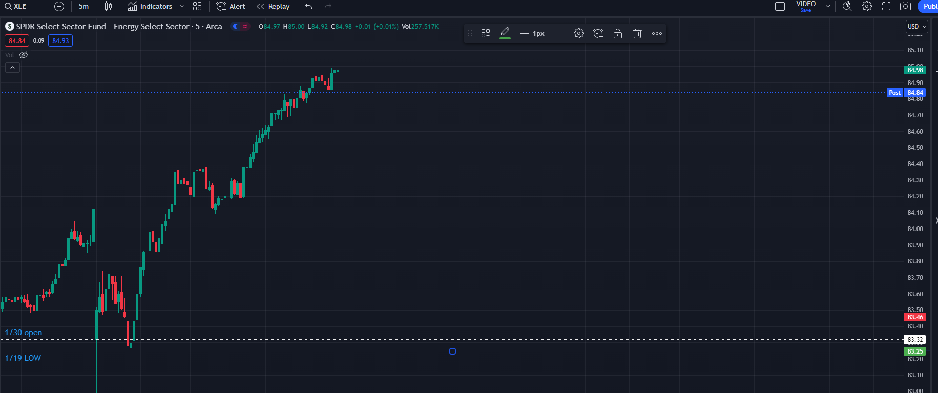Expand favorite indicators chevron next to Indicators

[x=182, y=6]
